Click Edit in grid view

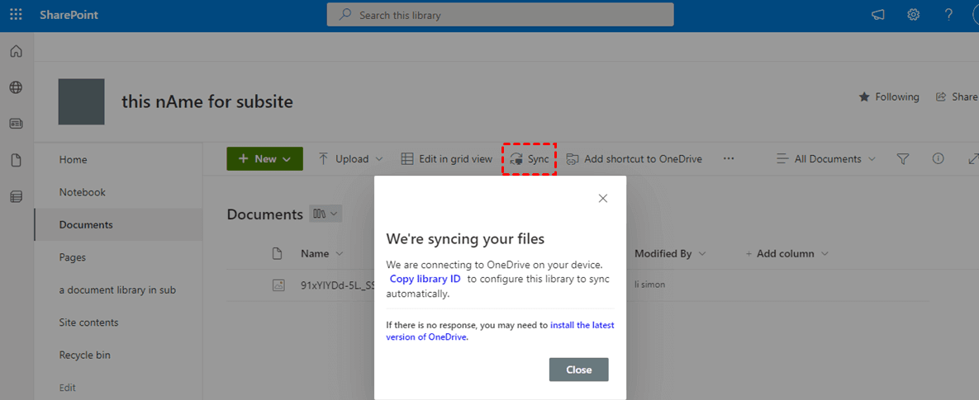446,159
